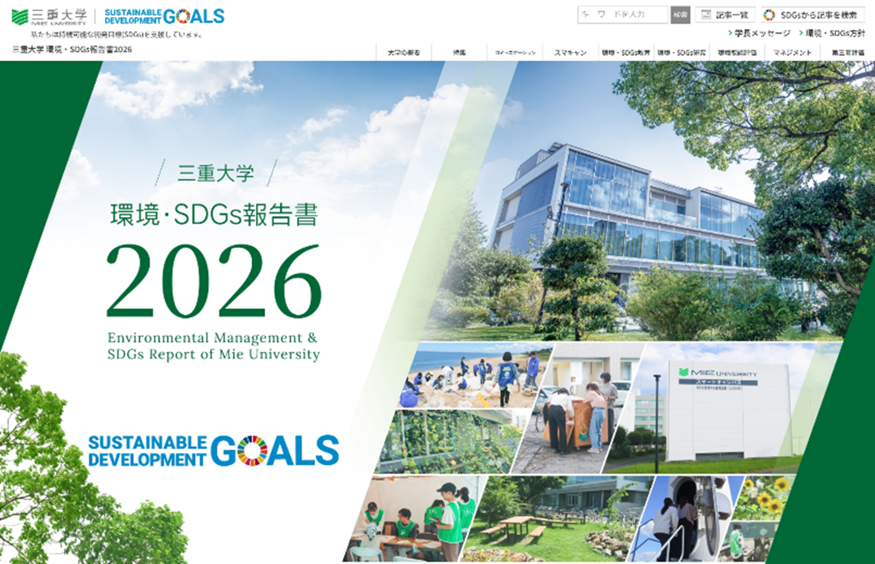Click the list icon on the 記事一覧 button
Viewport: 875px width, 564px height.
(706, 15)
